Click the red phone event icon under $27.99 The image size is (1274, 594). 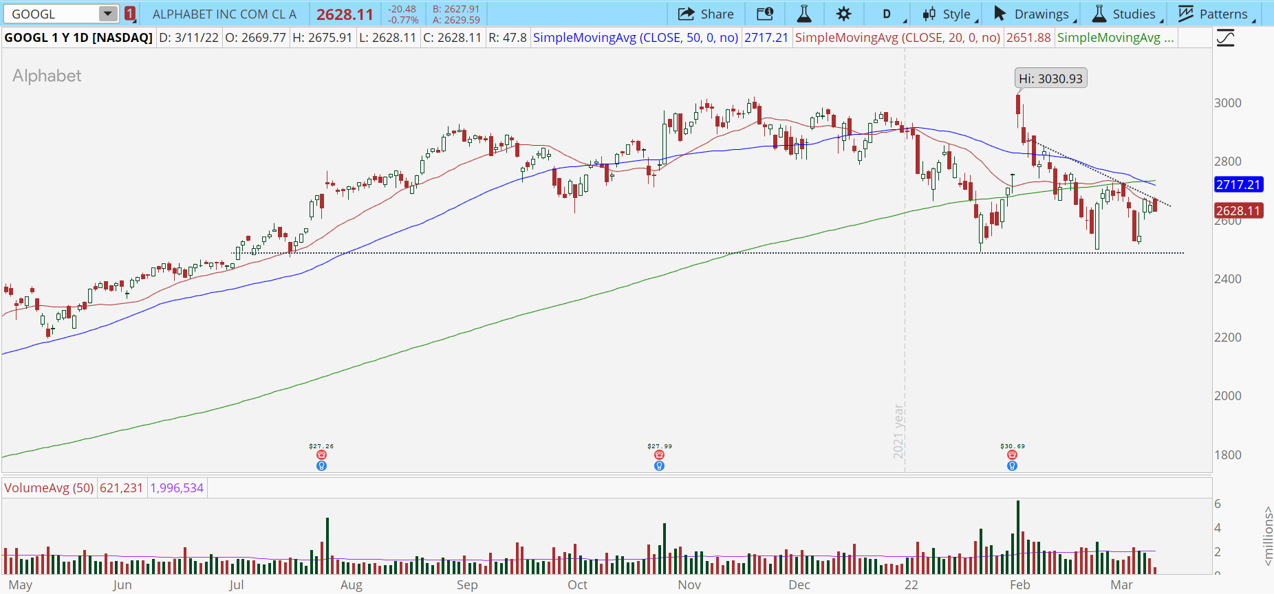click(659, 455)
